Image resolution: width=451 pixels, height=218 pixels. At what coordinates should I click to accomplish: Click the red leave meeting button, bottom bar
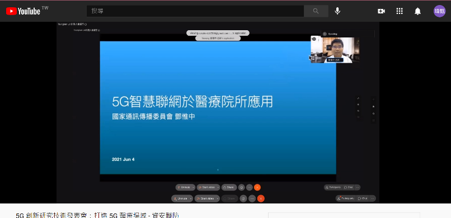tap(261, 198)
